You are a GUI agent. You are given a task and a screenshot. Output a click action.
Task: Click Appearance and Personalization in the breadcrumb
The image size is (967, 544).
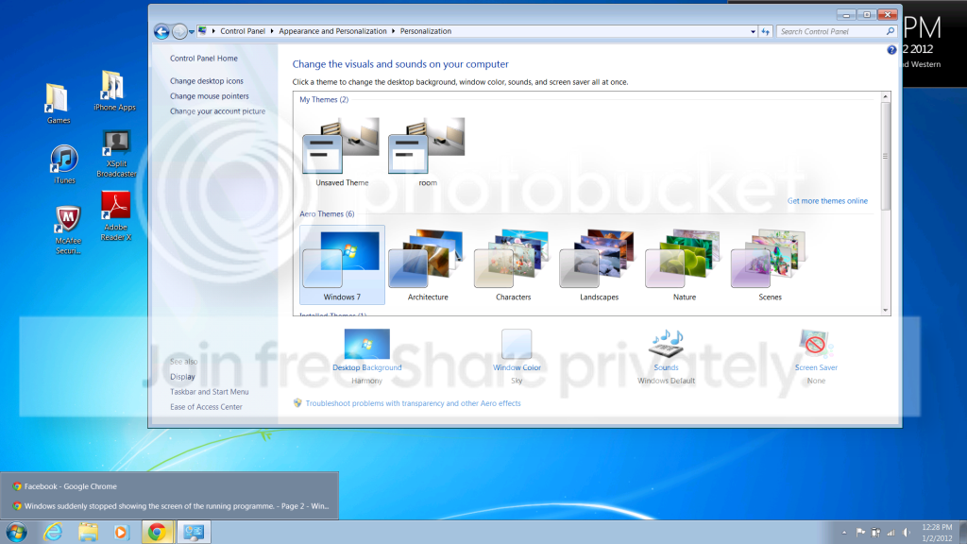tap(332, 31)
